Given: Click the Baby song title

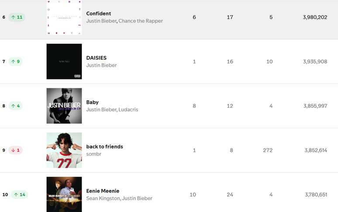Looking at the screenshot, I should pos(93,102).
